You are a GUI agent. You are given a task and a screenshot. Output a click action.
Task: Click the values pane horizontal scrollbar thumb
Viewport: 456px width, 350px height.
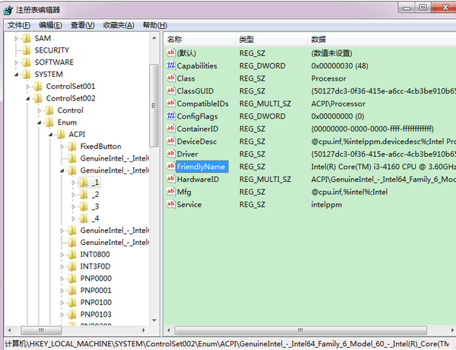click(x=300, y=330)
